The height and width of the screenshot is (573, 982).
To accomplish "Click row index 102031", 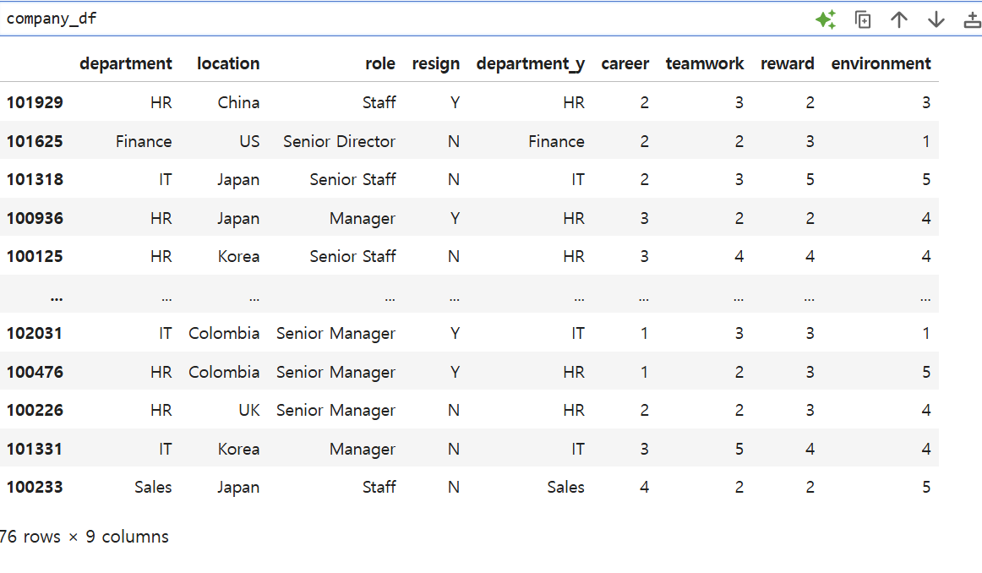I will pyautogui.click(x=35, y=334).
